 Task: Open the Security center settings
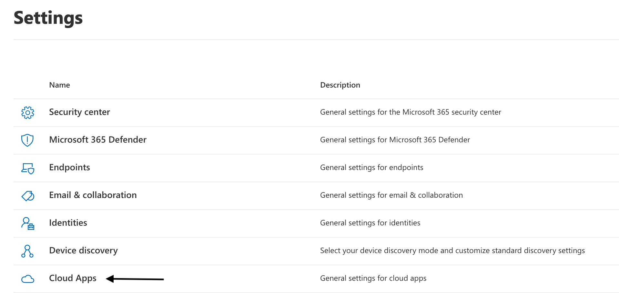[x=79, y=112]
